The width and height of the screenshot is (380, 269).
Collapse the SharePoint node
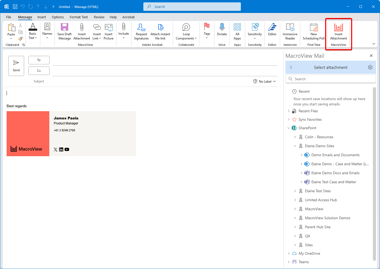coord(289,128)
